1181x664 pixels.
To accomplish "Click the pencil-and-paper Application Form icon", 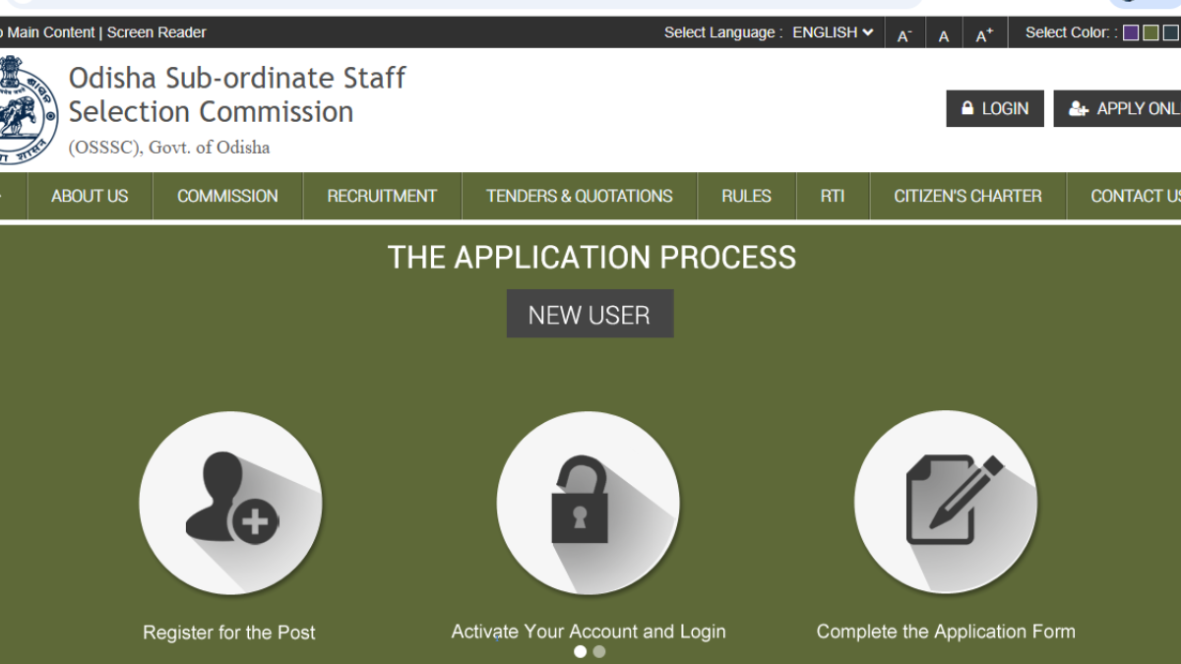I will [x=946, y=503].
